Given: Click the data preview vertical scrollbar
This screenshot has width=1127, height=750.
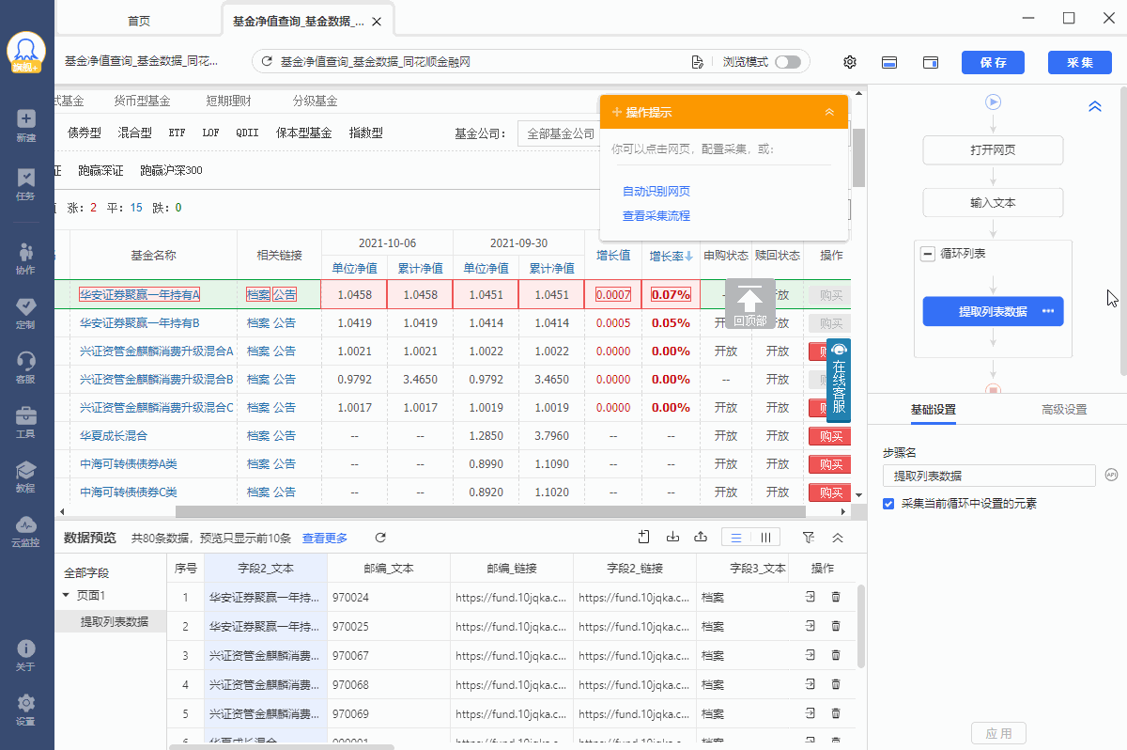Looking at the screenshot, I should [x=861, y=625].
